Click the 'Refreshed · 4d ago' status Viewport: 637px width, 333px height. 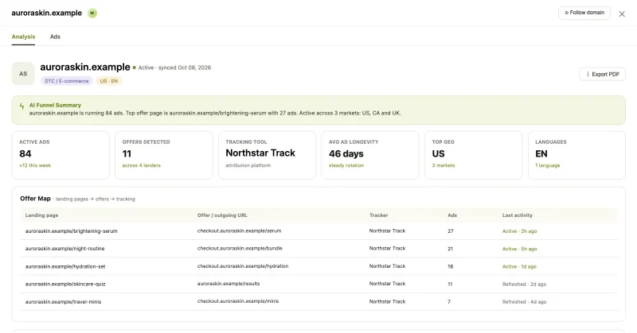pos(524,302)
